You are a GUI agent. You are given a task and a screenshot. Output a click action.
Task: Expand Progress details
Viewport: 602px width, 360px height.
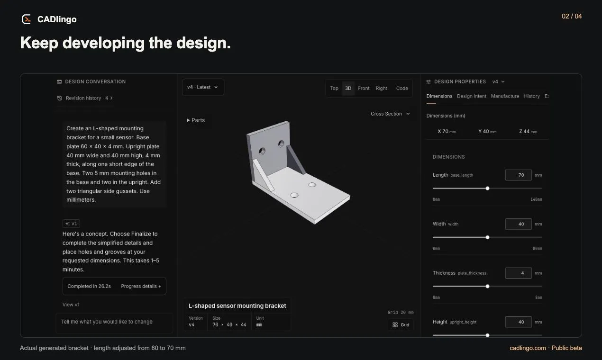pos(141,286)
